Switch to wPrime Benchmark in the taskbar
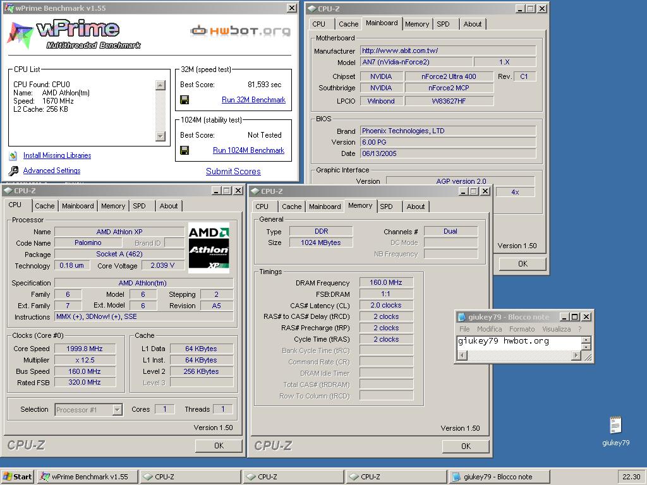 tap(88, 477)
